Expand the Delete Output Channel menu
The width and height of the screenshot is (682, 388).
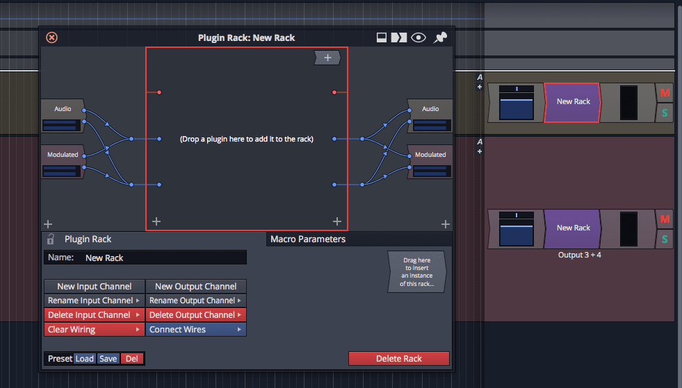196,315
